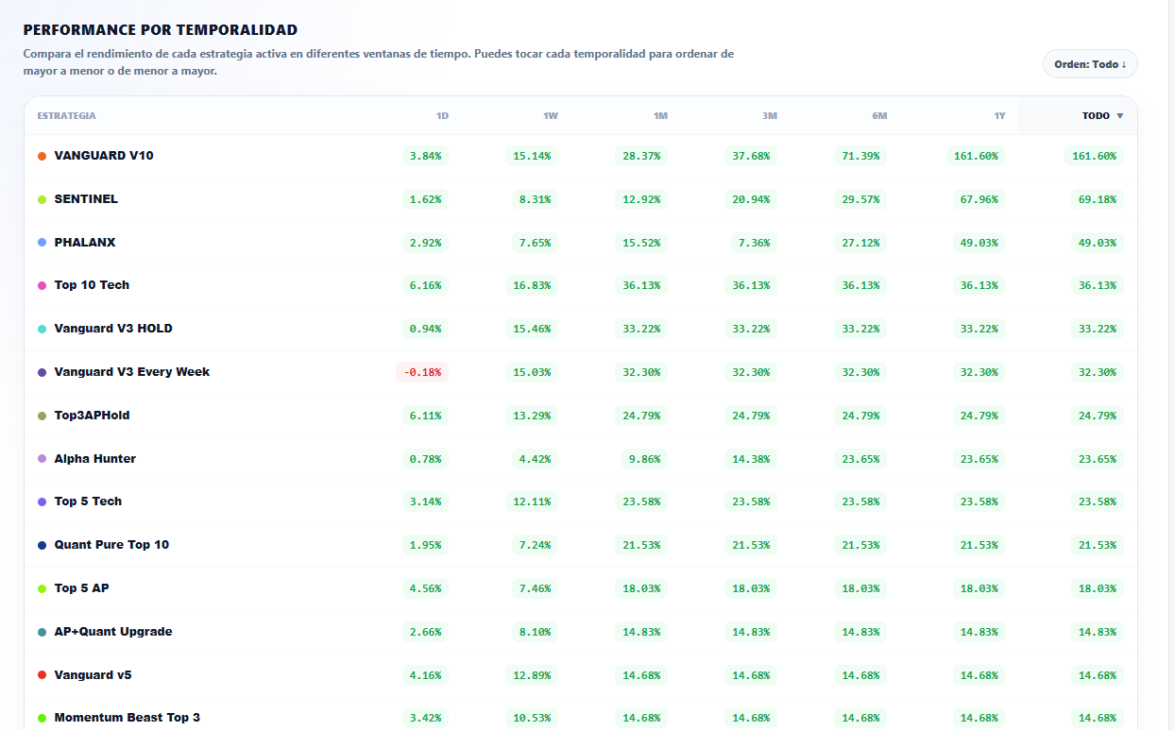The width and height of the screenshot is (1175, 731).
Task: Click the green dot beside Top 5 AP
Action: (42, 588)
